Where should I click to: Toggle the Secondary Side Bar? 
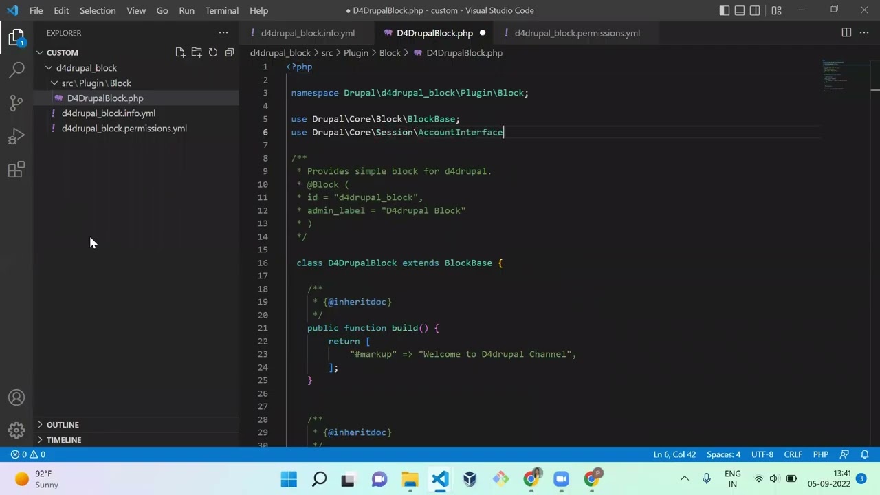[x=755, y=10]
